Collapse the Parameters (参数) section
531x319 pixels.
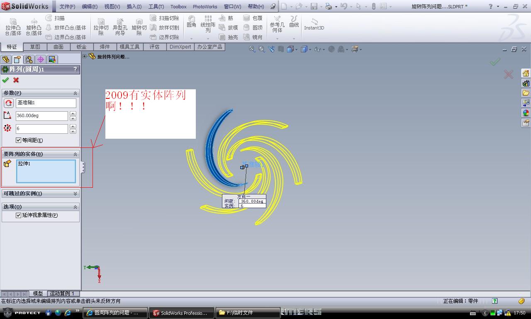[75, 93]
